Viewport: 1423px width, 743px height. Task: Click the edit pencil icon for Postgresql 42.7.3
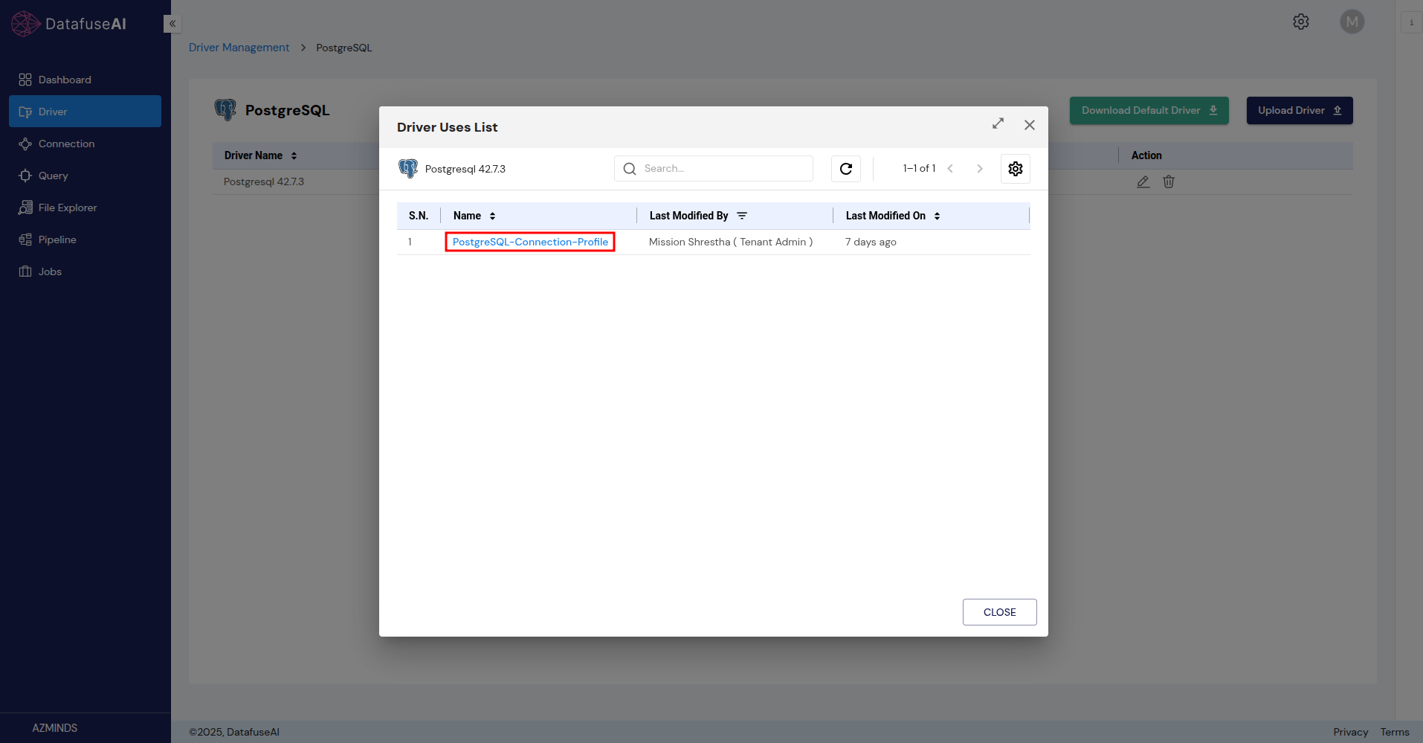click(x=1143, y=181)
